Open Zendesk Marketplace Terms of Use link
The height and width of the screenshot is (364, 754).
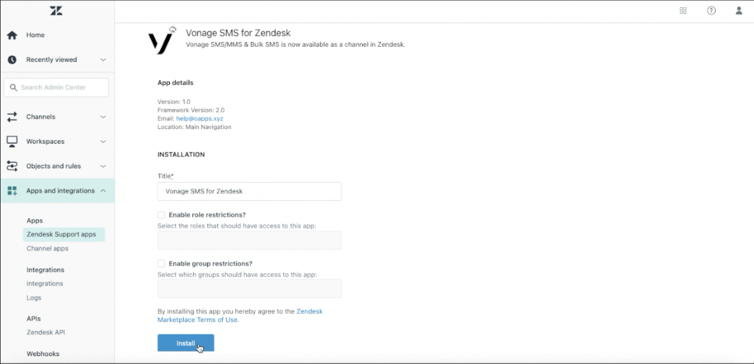click(x=240, y=315)
